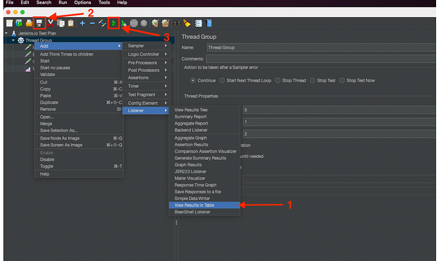Click the blue plus Expand All icon
438x261 pixels.
pos(82,23)
